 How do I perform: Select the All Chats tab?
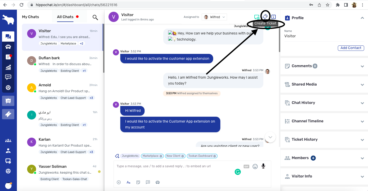click(65, 17)
